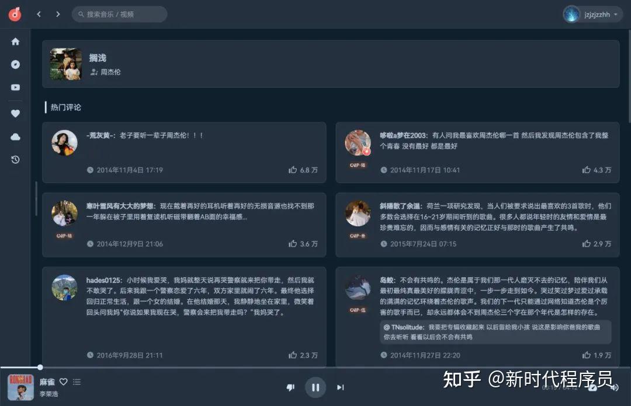Pause the current song
The width and height of the screenshot is (631, 406).
pos(315,387)
